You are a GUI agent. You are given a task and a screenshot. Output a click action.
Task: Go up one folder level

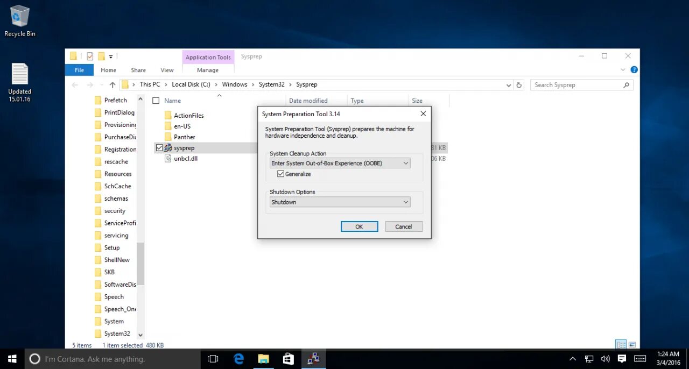tap(113, 85)
